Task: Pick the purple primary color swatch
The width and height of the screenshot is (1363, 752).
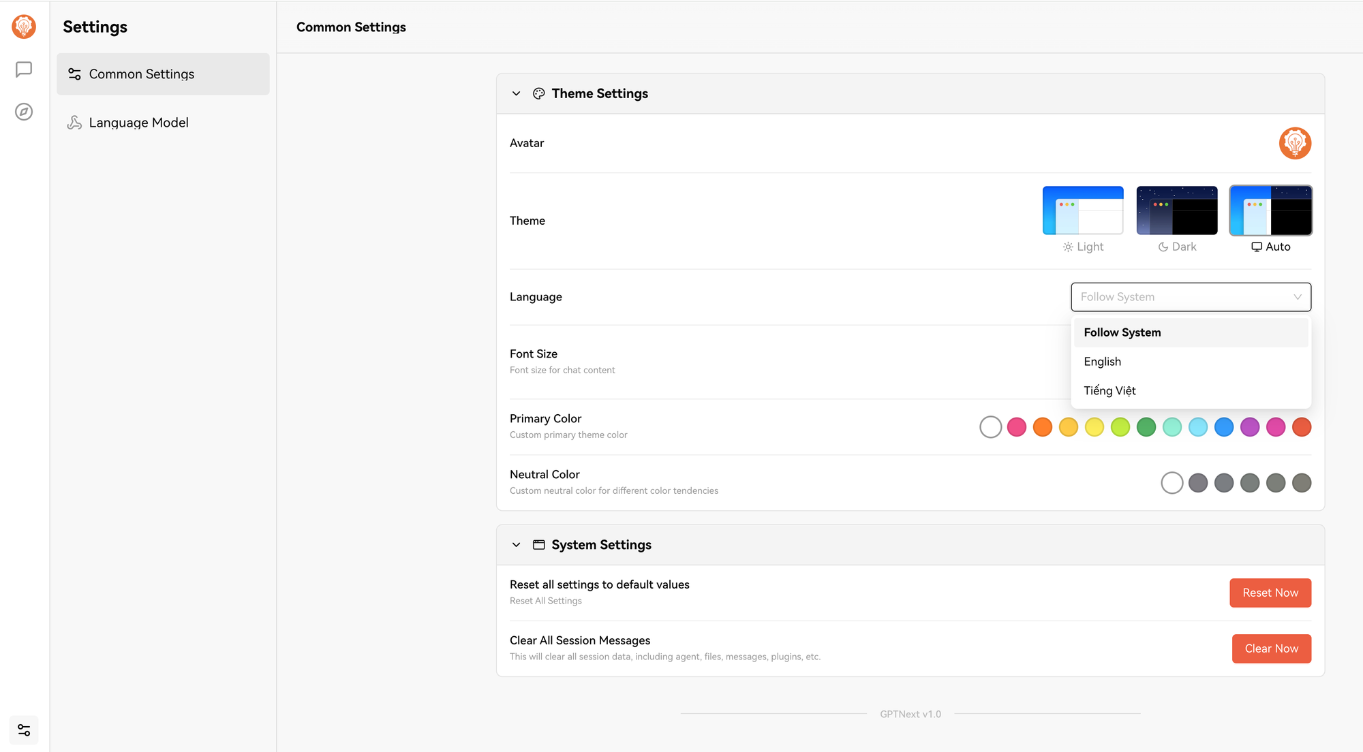Action: (x=1250, y=427)
